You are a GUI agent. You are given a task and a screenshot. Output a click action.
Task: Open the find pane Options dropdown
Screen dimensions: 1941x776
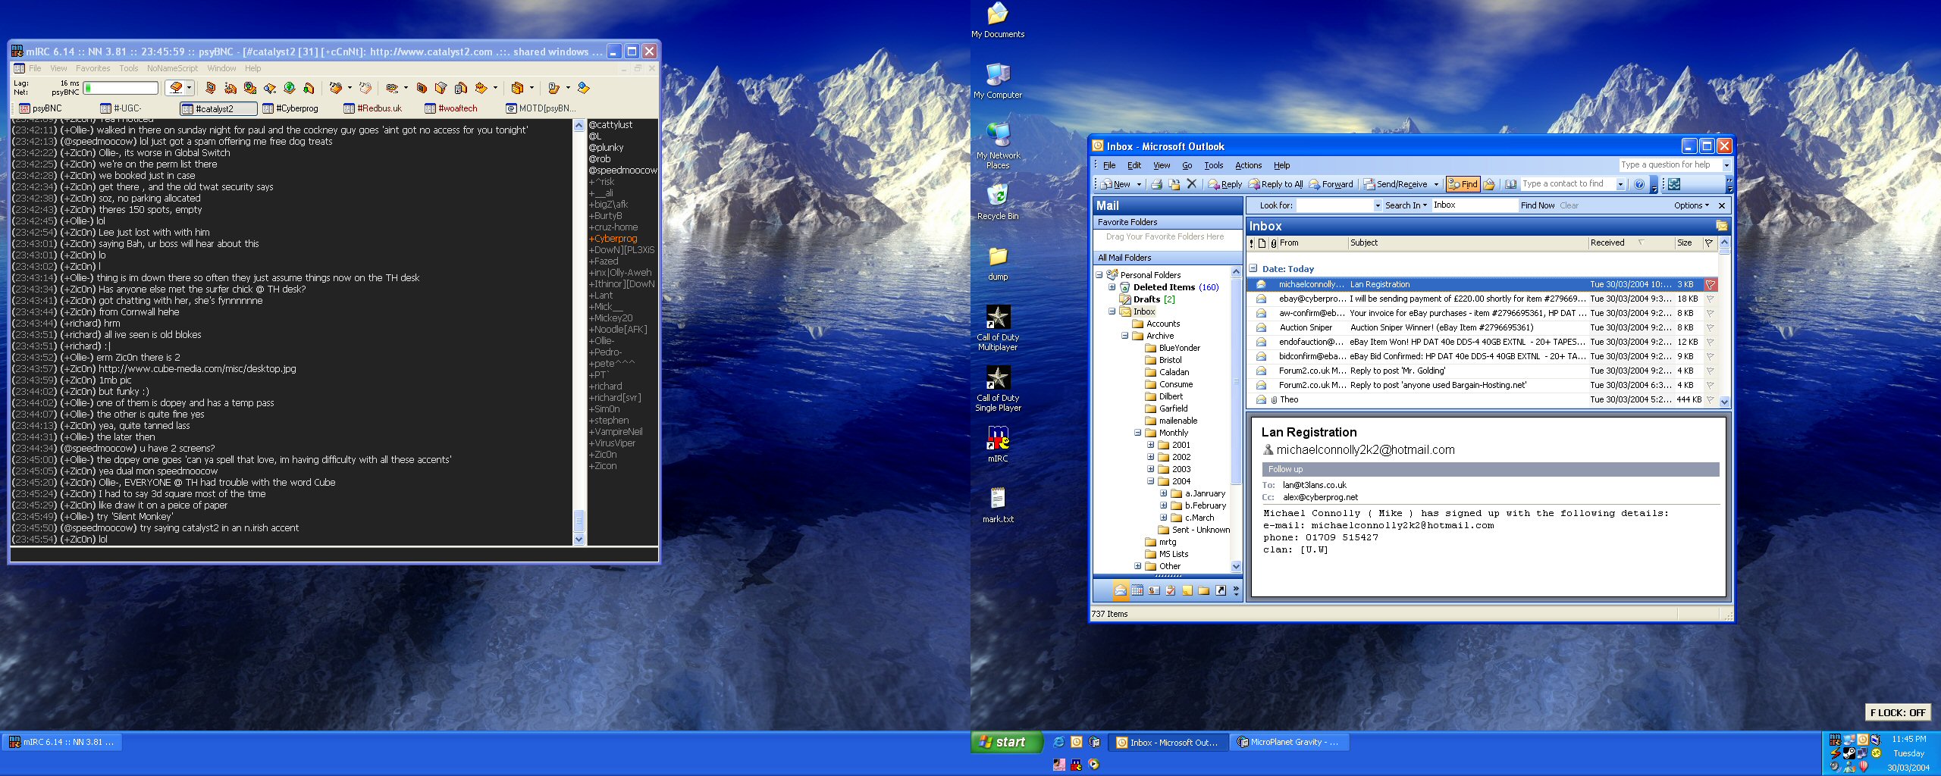(1692, 205)
